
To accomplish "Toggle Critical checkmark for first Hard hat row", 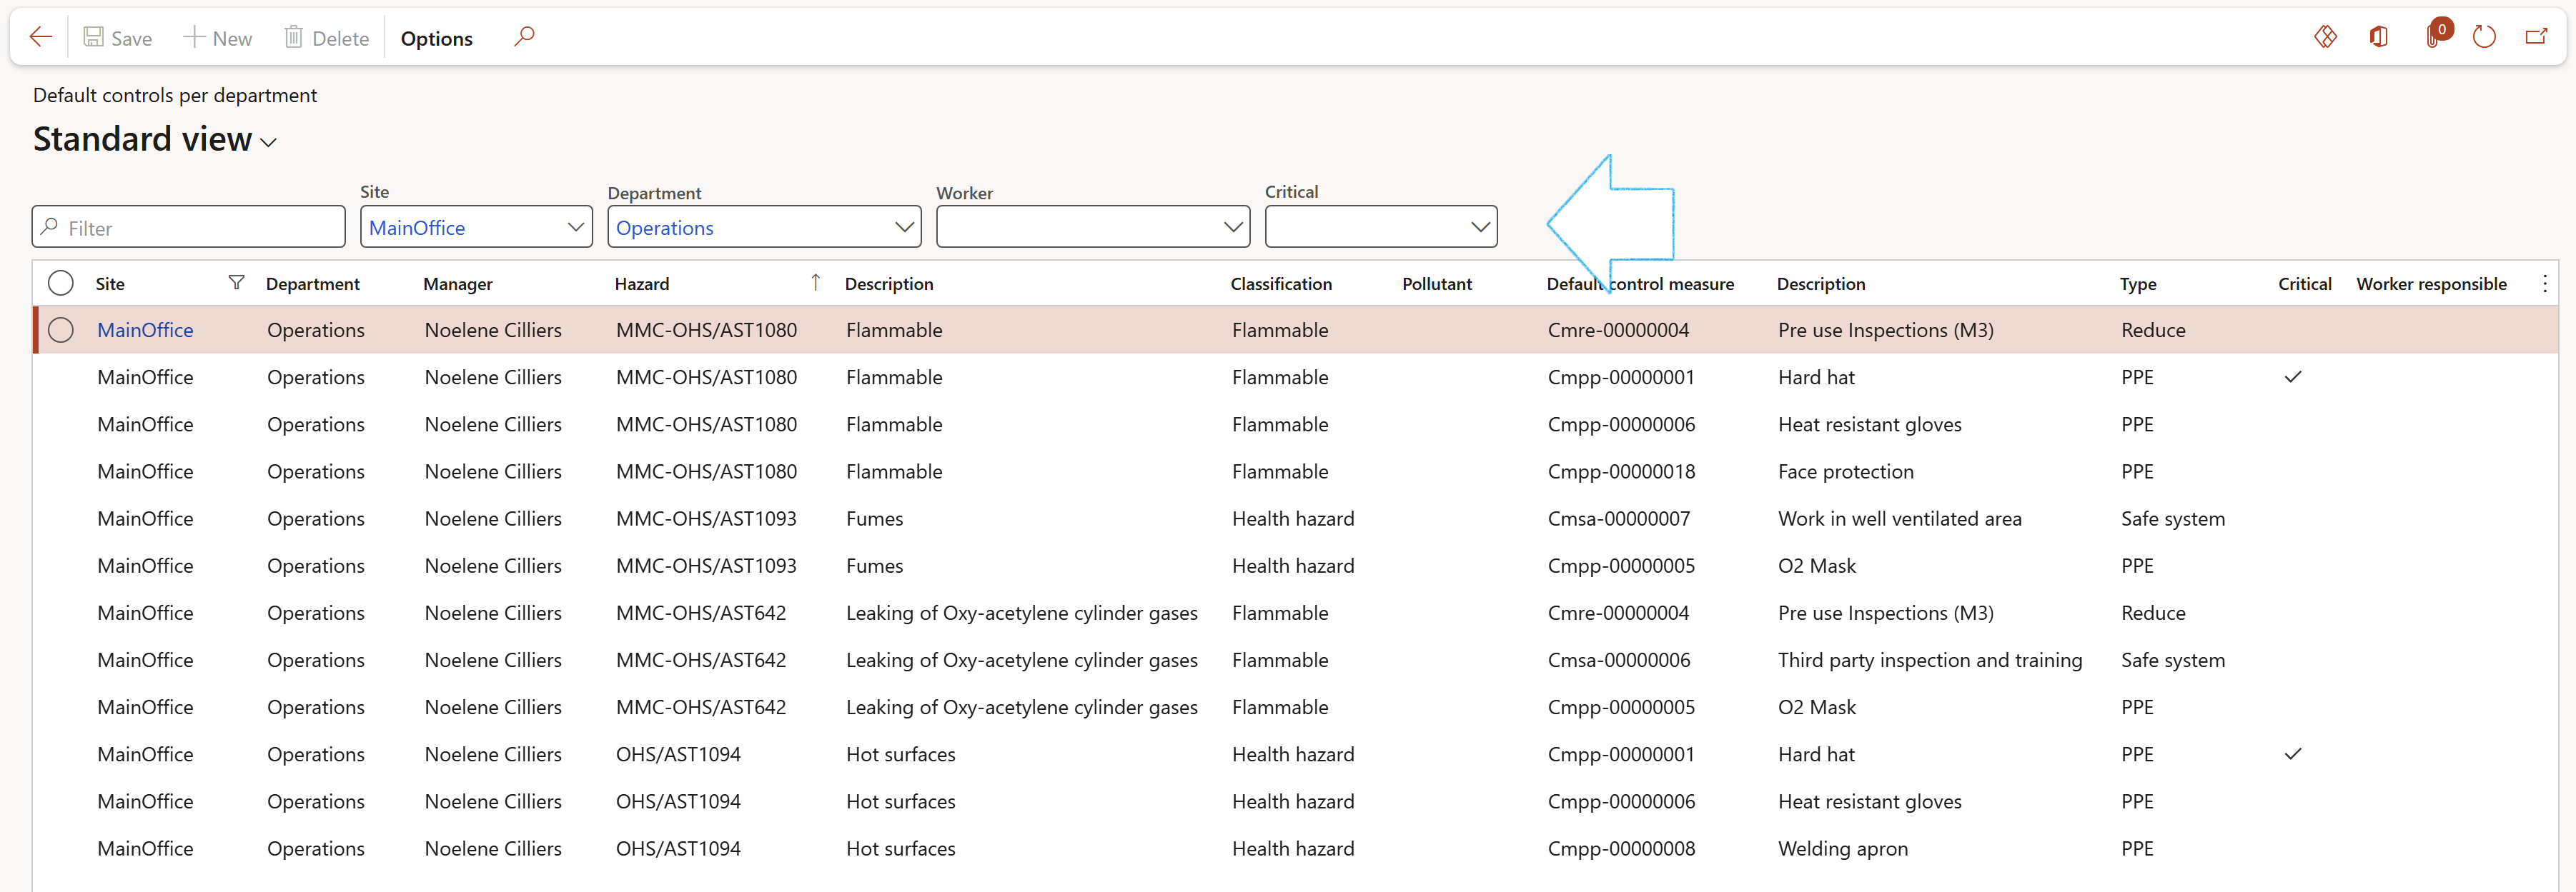I will point(2293,376).
